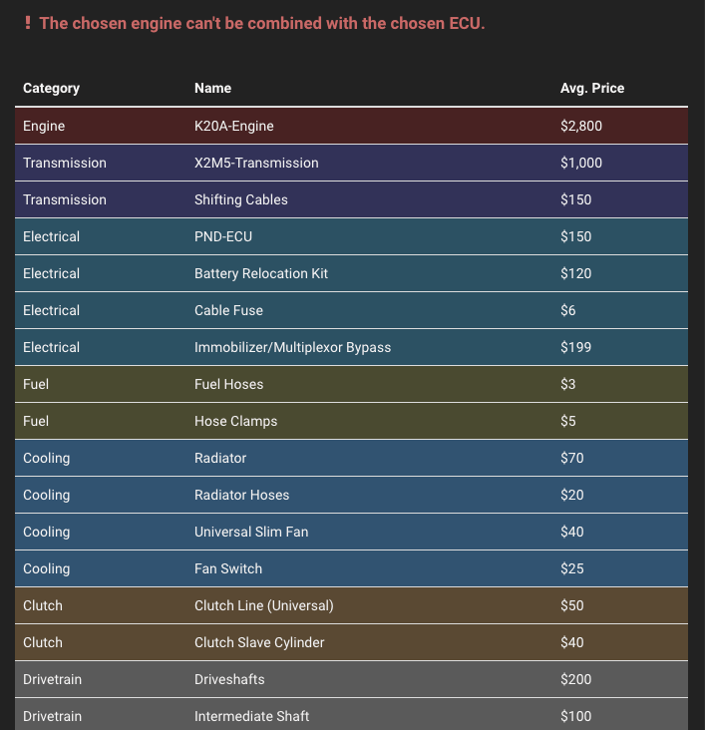Click the Avg. Price column header
Viewport: 705px width, 730px height.
[x=592, y=88]
